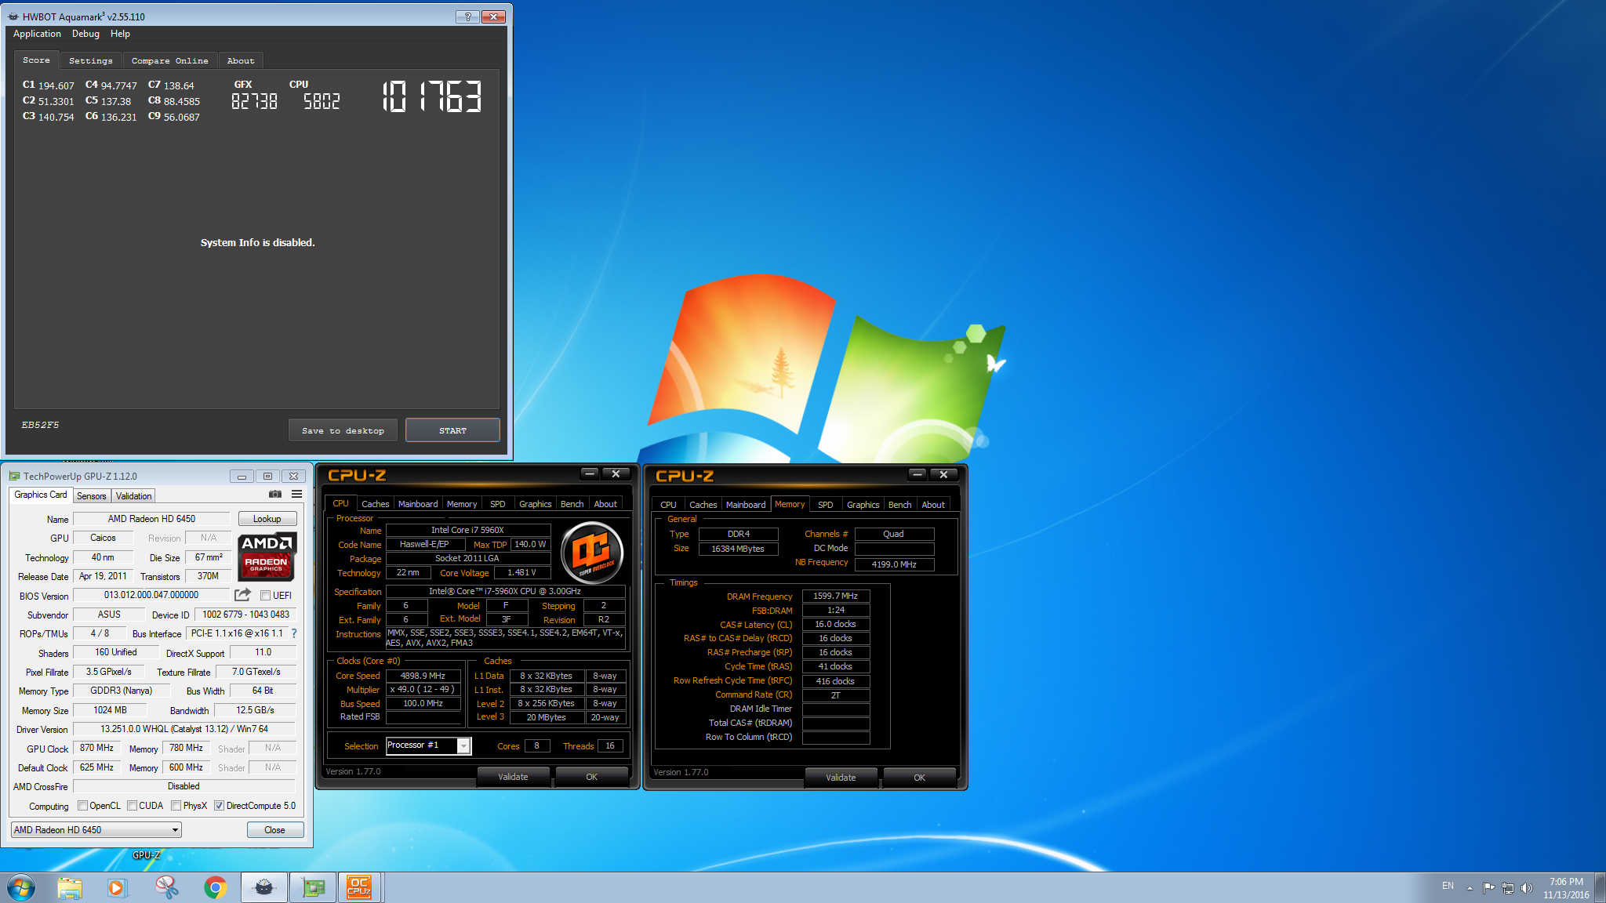Screen dimensions: 1606x903
Task: Click the Lookup button in GPU-Z
Action: [x=267, y=519]
